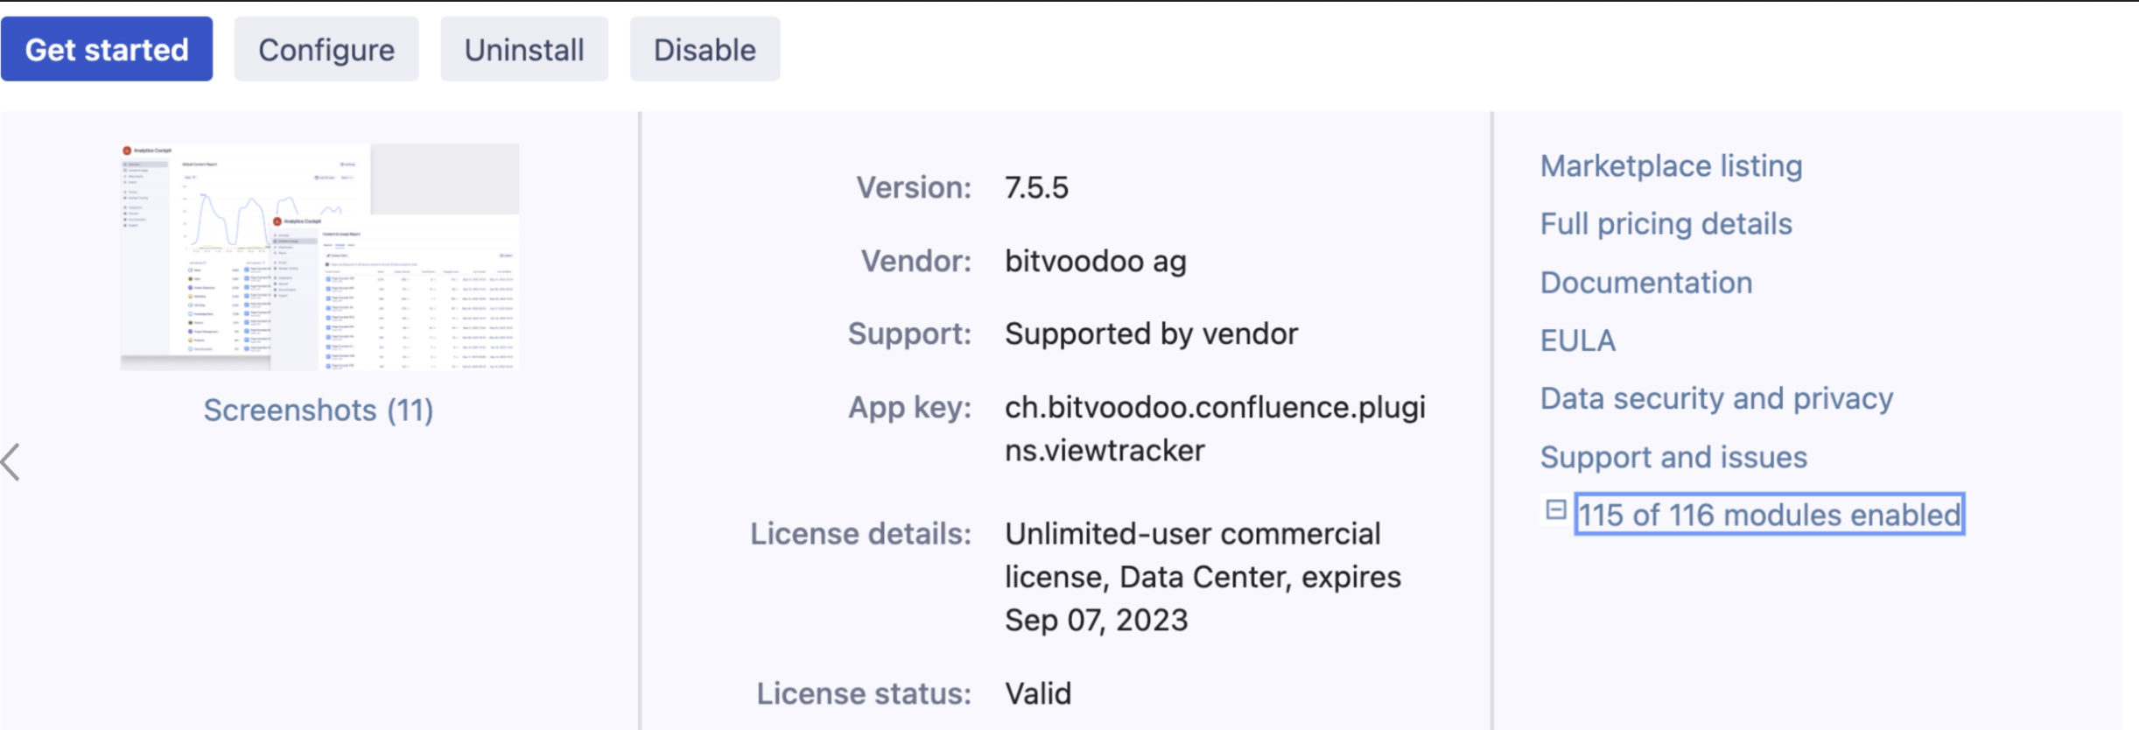Screen dimensions: 2139x730
Task: Click the vendor name bitvoodoo ag
Action: 1095,261
